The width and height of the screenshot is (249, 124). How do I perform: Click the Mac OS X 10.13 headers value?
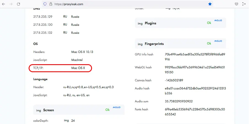[x=82, y=52]
